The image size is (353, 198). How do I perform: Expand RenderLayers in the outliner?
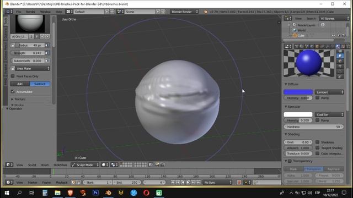click(x=289, y=25)
